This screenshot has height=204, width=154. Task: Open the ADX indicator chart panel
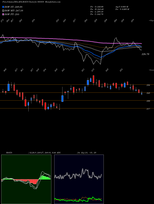[x=79, y=179]
